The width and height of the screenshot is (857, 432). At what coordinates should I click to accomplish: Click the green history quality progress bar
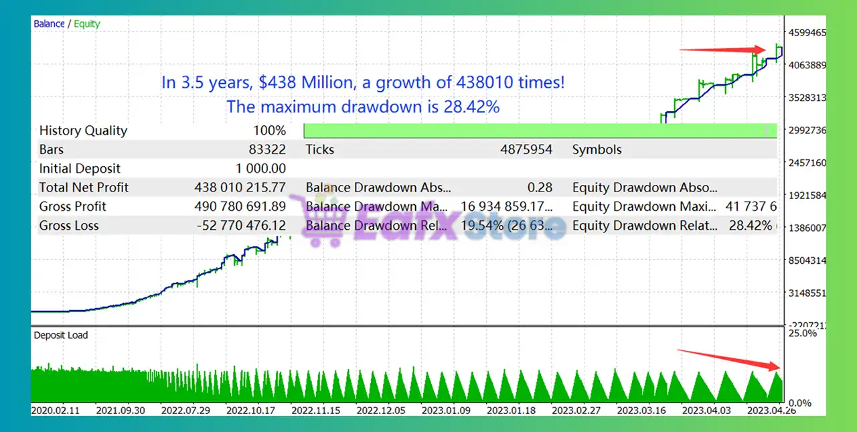click(536, 129)
